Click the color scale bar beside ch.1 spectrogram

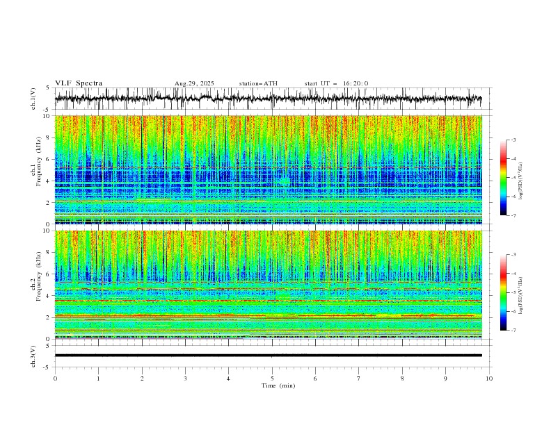503,177
